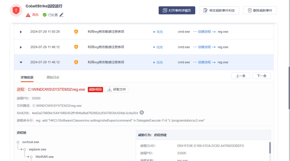Go to previous entry with 上一条
The image size is (290, 161).
point(240,76)
